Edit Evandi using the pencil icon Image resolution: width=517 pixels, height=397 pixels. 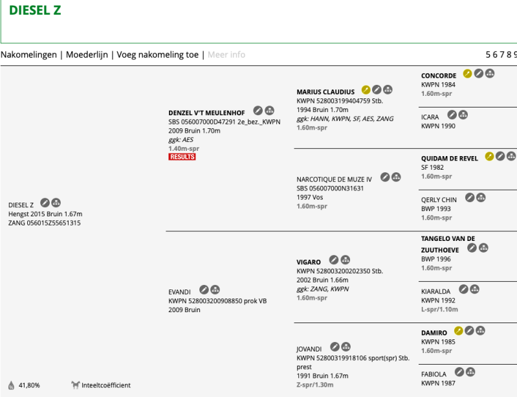point(204,289)
